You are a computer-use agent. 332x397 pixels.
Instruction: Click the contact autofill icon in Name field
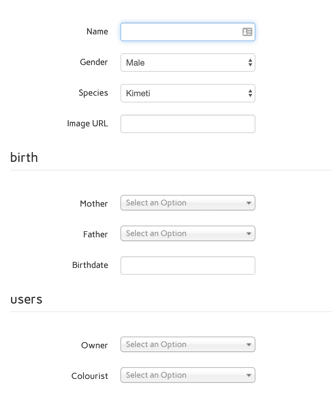click(x=247, y=32)
